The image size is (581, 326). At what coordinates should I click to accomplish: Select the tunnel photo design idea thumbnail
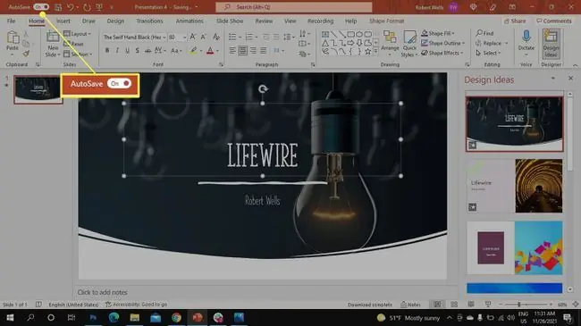pos(539,186)
